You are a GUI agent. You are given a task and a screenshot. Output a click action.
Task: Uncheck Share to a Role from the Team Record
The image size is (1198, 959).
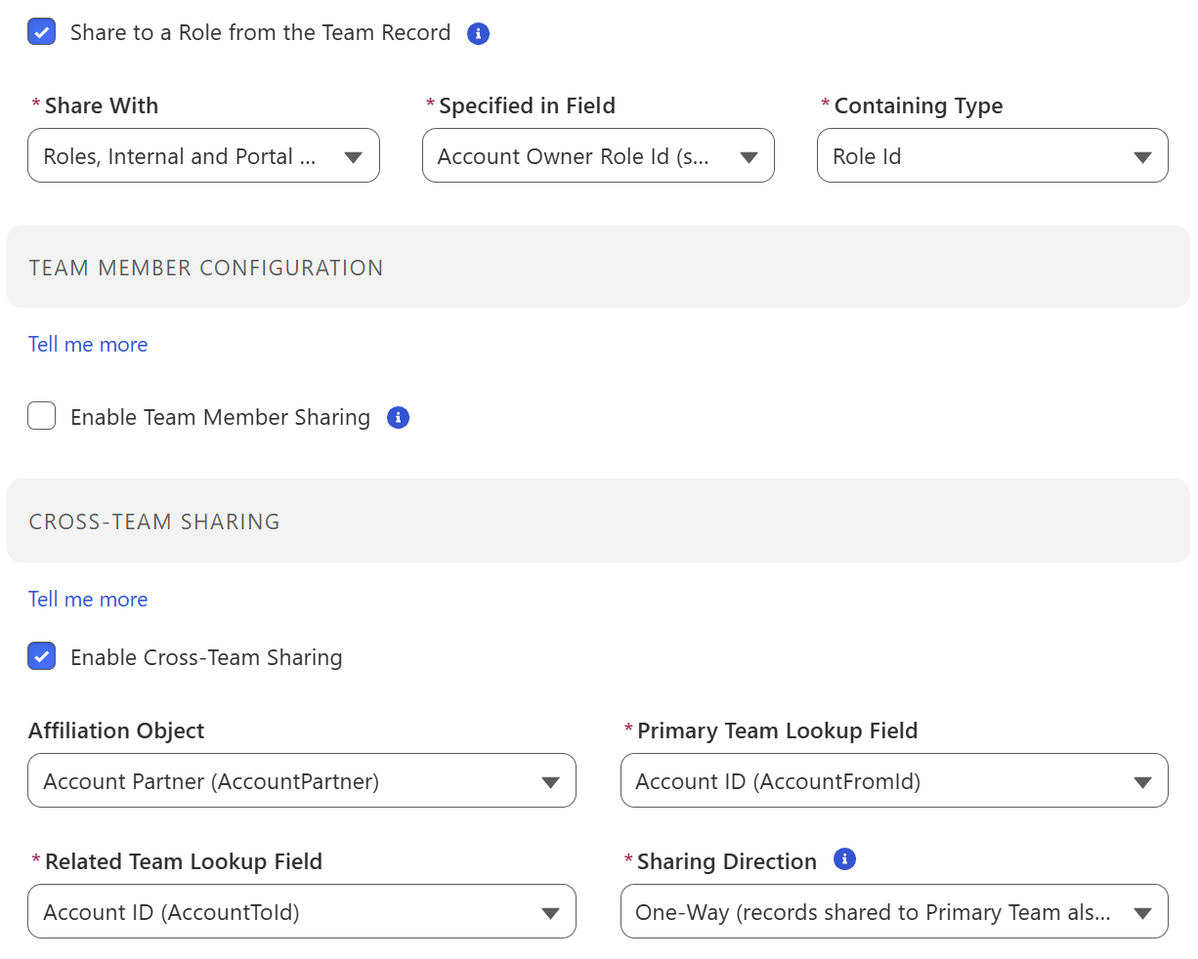[x=42, y=32]
